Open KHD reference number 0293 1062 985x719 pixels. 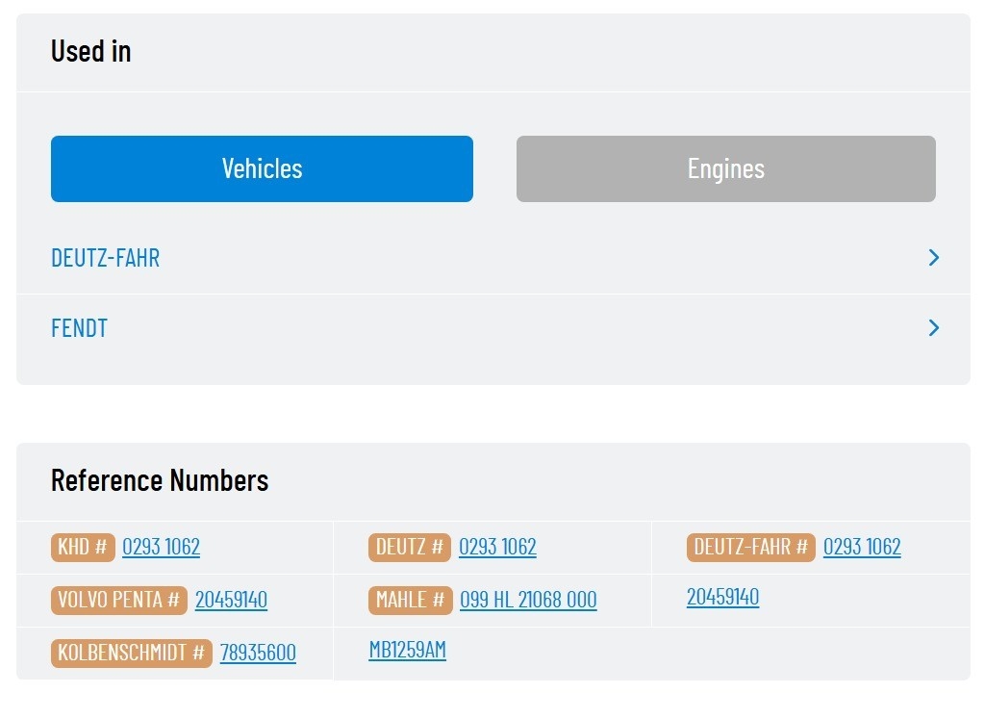pos(162,547)
